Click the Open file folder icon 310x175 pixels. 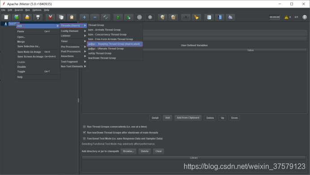click(27, 17)
